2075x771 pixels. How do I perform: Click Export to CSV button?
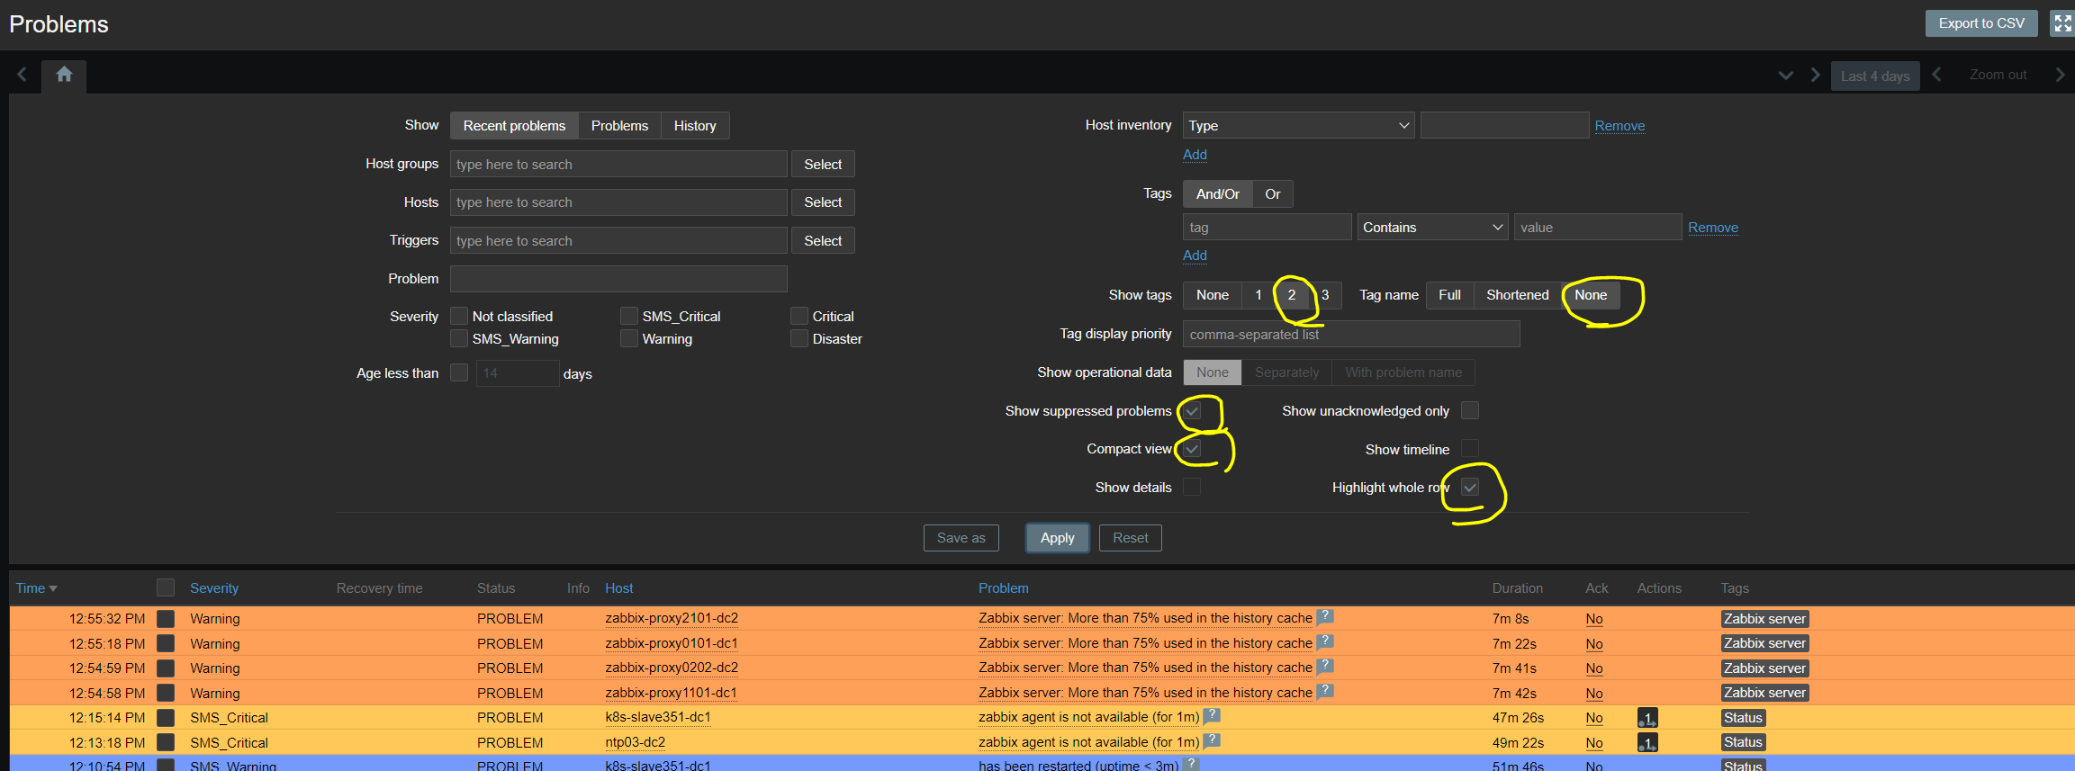click(1980, 23)
